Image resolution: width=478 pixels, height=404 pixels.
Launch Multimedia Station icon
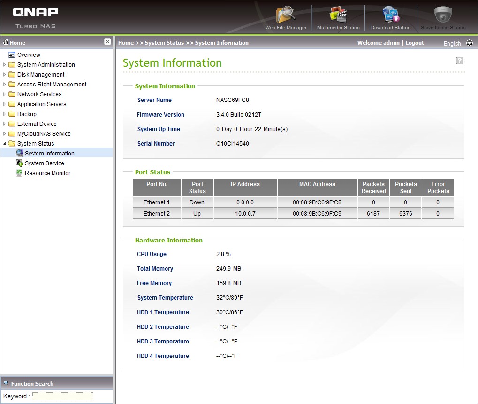point(338,15)
